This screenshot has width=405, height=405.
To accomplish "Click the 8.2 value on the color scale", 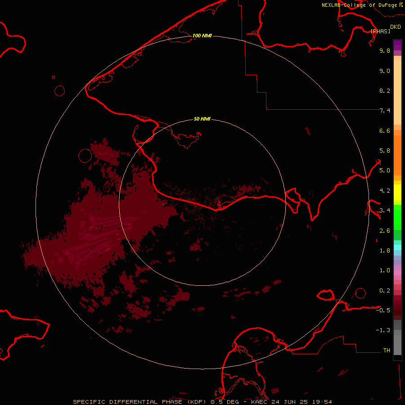I will [385, 90].
